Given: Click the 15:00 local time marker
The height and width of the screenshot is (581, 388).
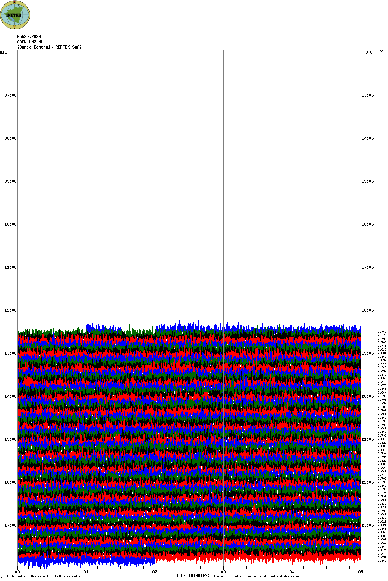Looking at the screenshot, I should pyautogui.click(x=10, y=439).
